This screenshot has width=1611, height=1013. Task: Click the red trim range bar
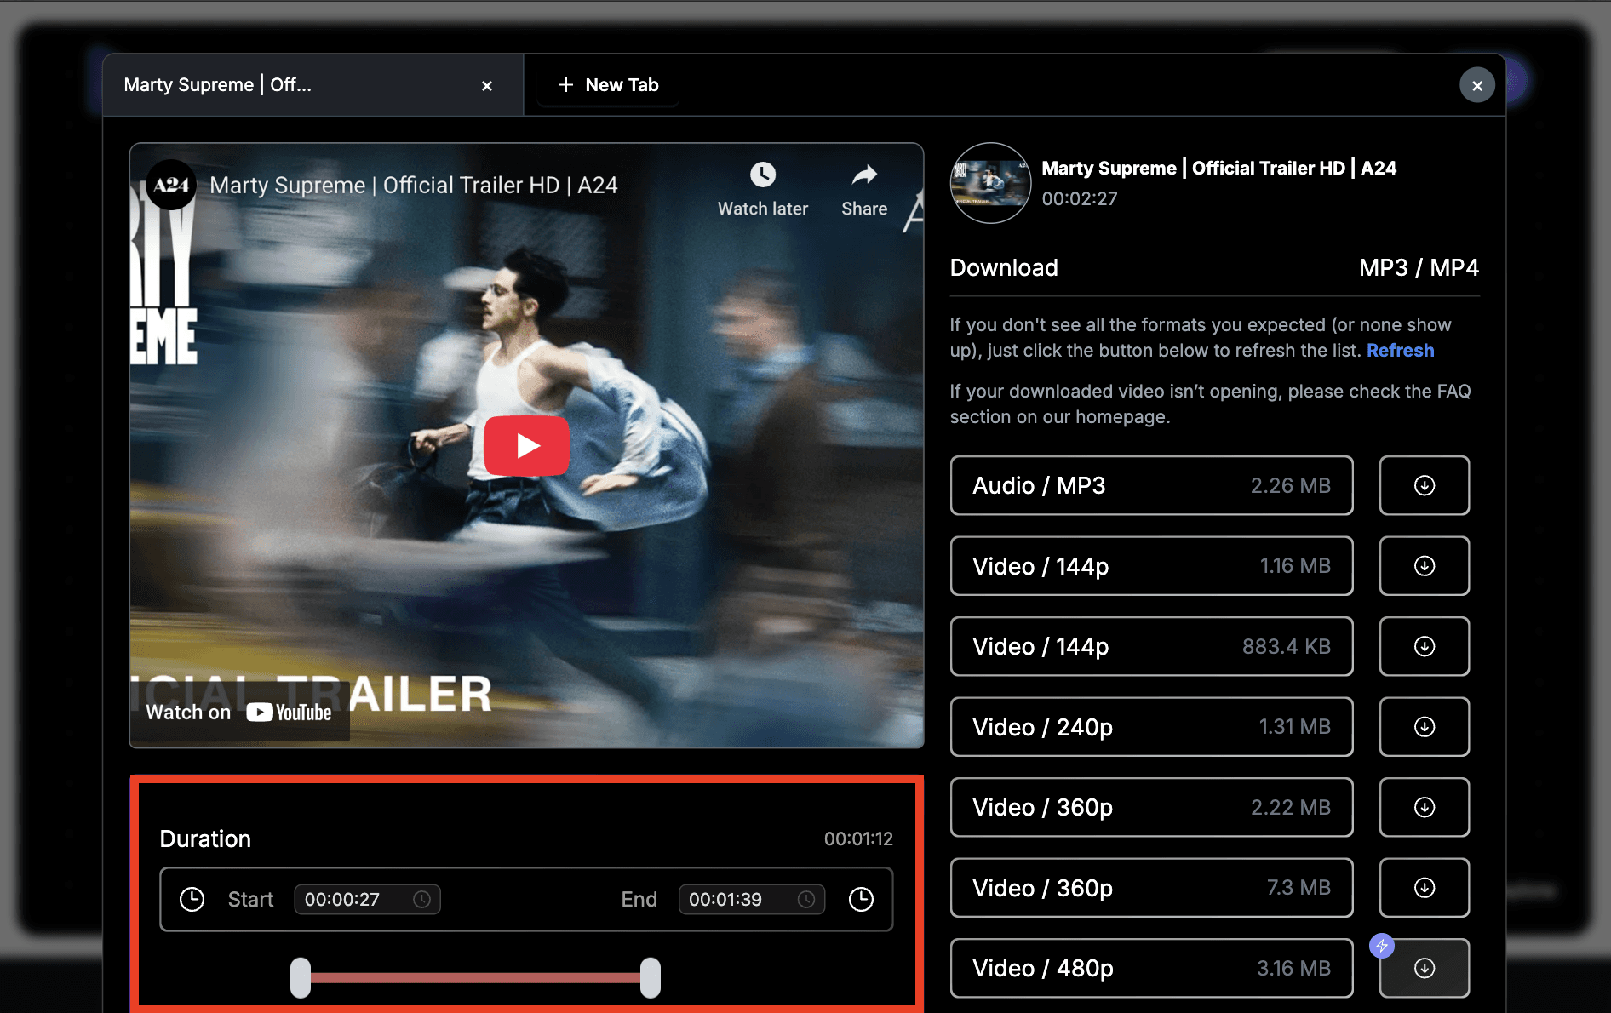click(x=475, y=977)
